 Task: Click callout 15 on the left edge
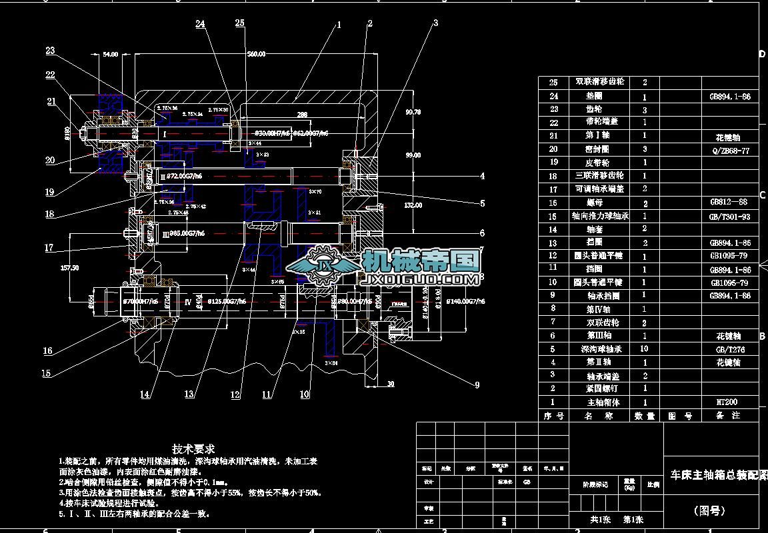(x=47, y=373)
